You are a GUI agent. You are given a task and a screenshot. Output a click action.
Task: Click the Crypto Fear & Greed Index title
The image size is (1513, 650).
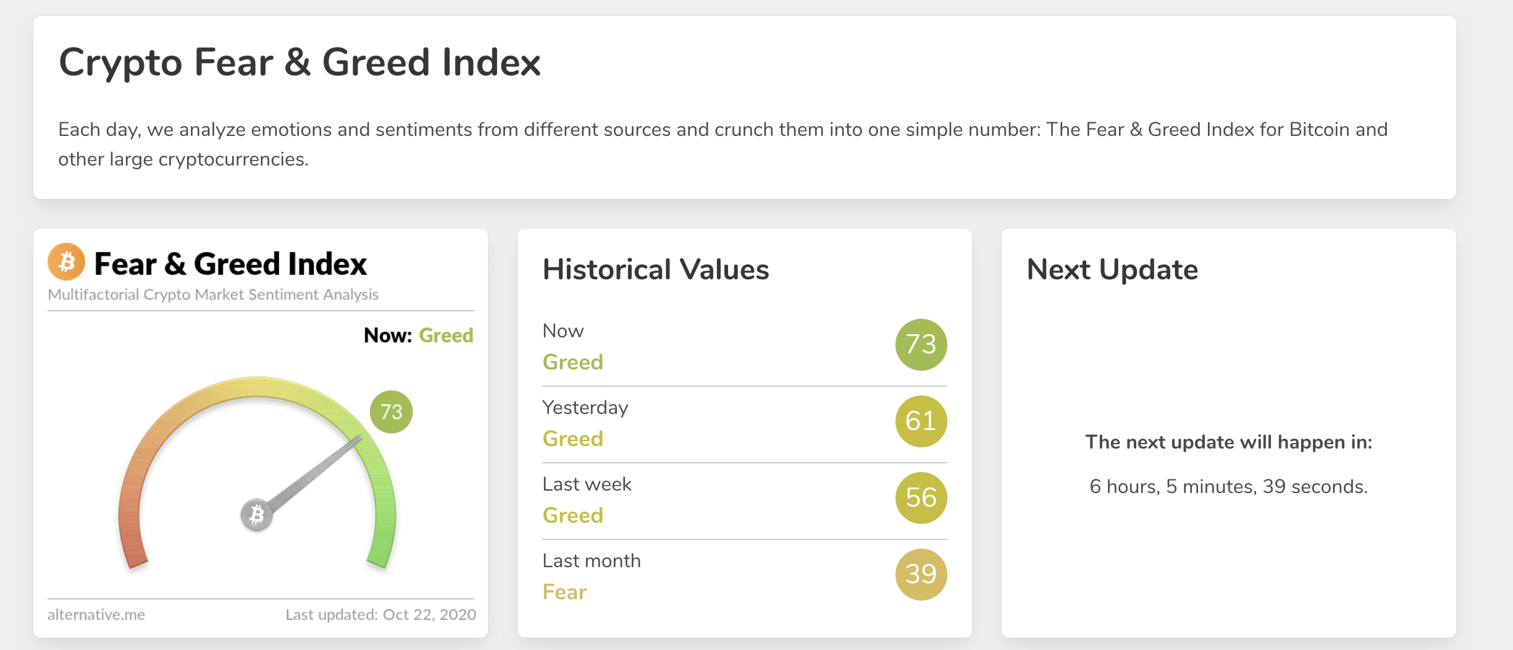click(300, 62)
